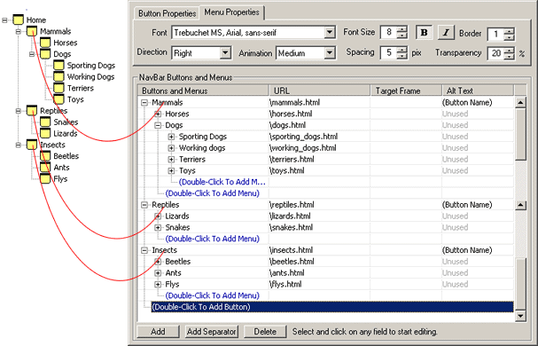Click Add Menu placeholder under Snakes
The image size is (538, 346).
[x=213, y=239]
